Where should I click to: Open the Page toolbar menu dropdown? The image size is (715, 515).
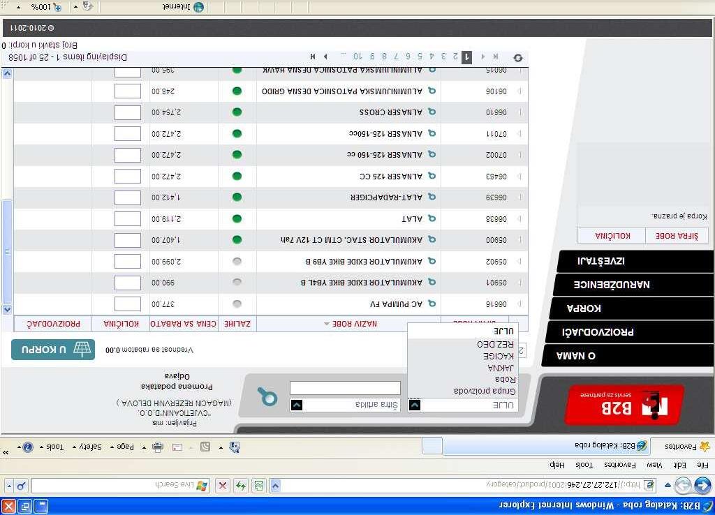coord(121,447)
